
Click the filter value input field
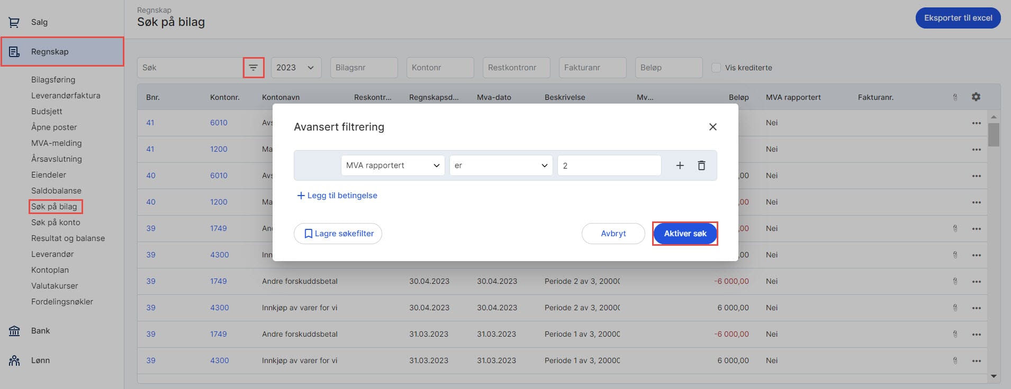point(609,165)
